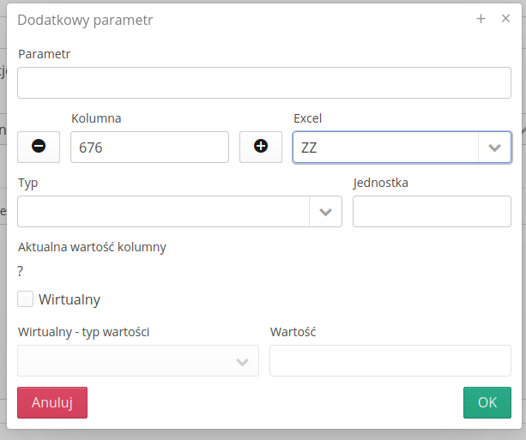The width and height of the screenshot is (526, 440).
Task: Decrease column number with the minus button
Action: (x=39, y=147)
